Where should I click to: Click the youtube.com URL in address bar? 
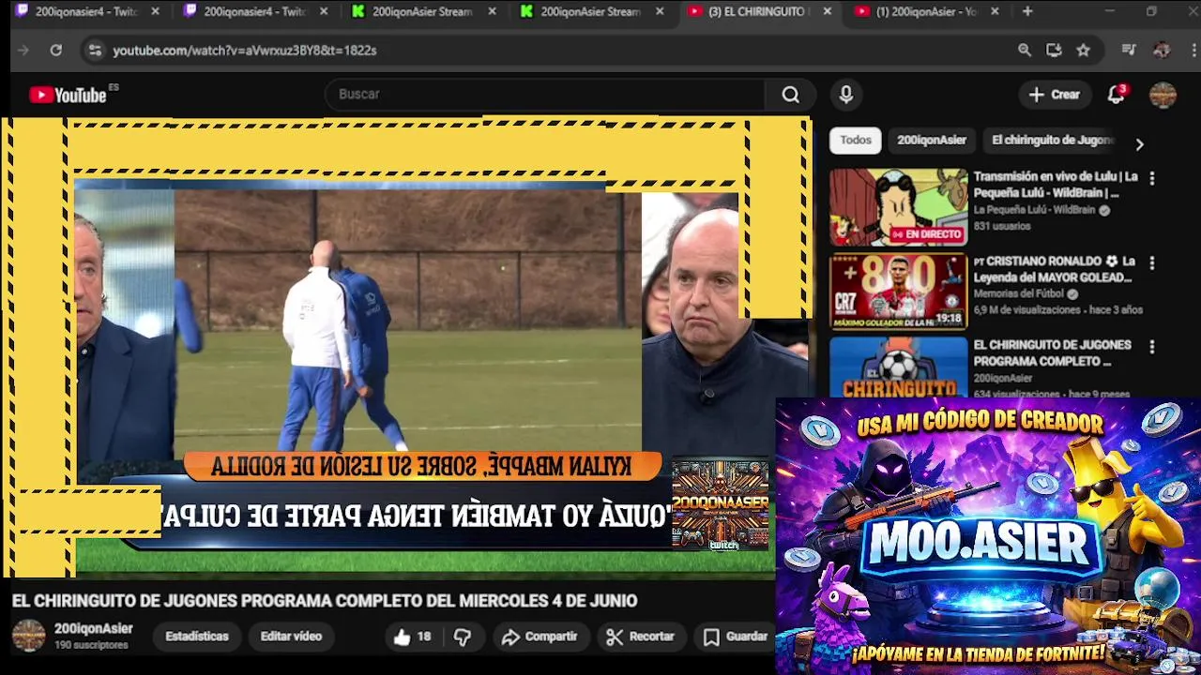(244, 51)
